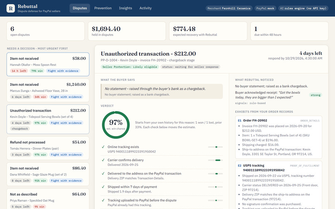Click Fight with evidence on Hannah Okafor card
Viewport: 335px width, 209px height.
(63, 71)
